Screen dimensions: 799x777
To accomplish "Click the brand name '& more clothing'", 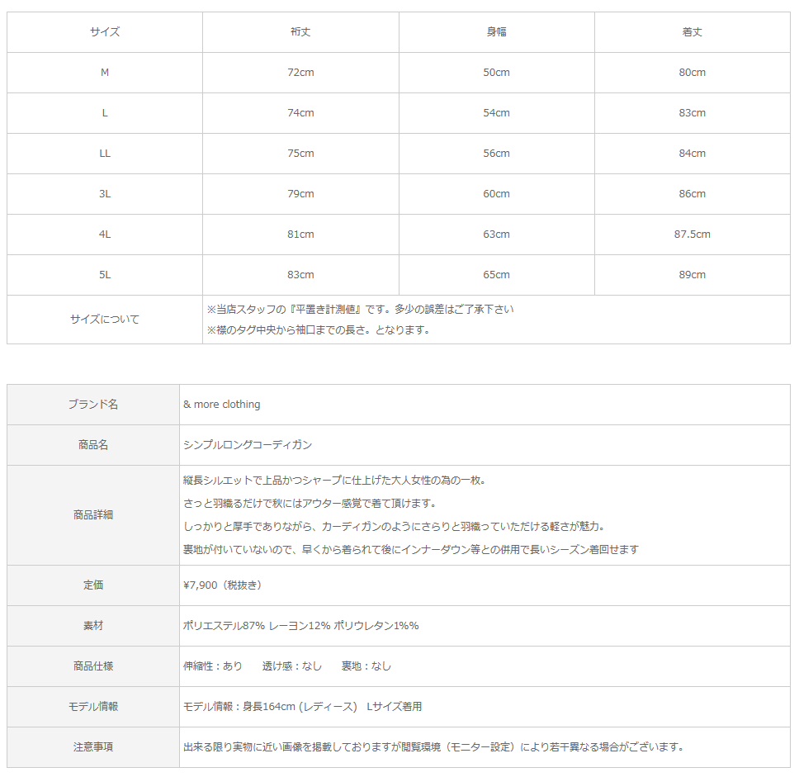I will (221, 405).
